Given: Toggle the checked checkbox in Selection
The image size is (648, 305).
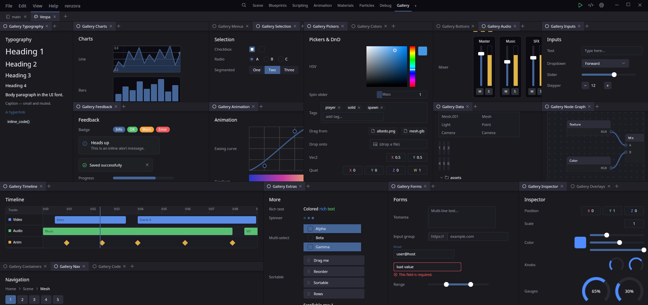Looking at the screenshot, I should [x=252, y=49].
